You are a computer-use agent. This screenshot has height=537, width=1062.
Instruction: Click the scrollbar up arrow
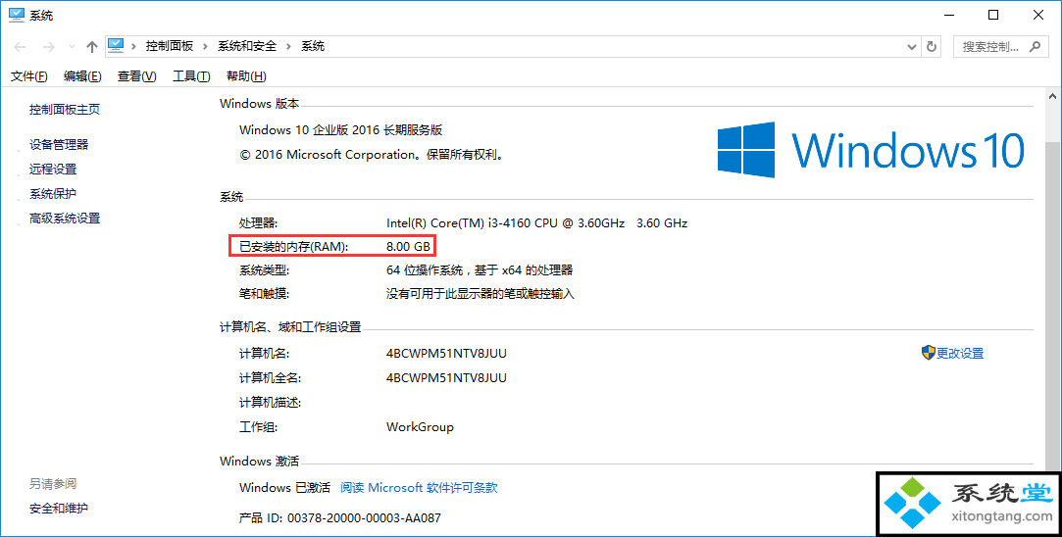tap(1052, 97)
